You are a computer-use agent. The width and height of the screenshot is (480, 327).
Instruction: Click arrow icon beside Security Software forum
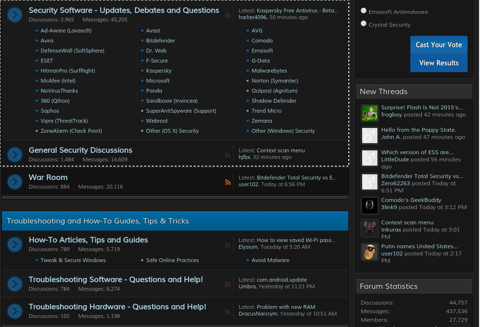point(15,15)
